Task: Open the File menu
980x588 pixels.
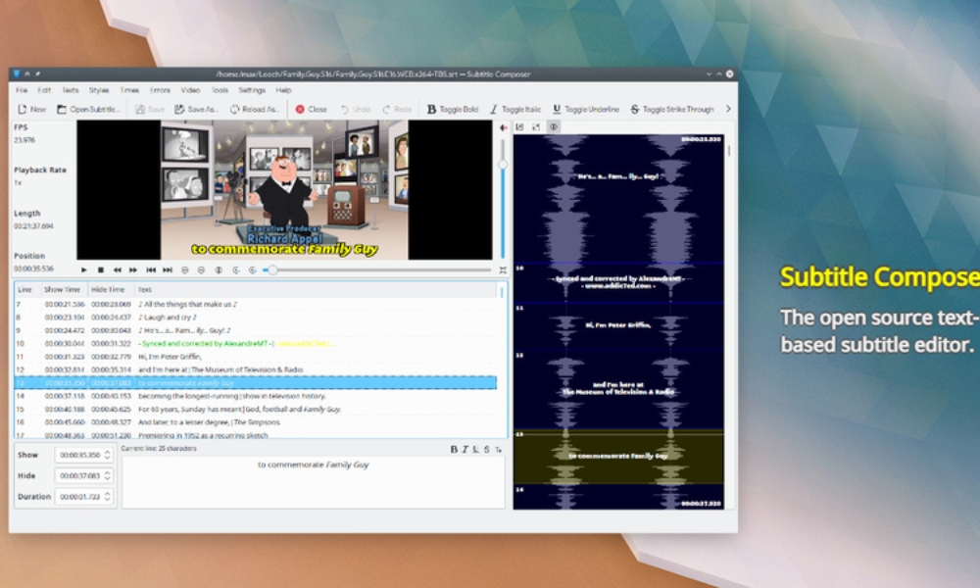Action: pyautogui.click(x=22, y=90)
